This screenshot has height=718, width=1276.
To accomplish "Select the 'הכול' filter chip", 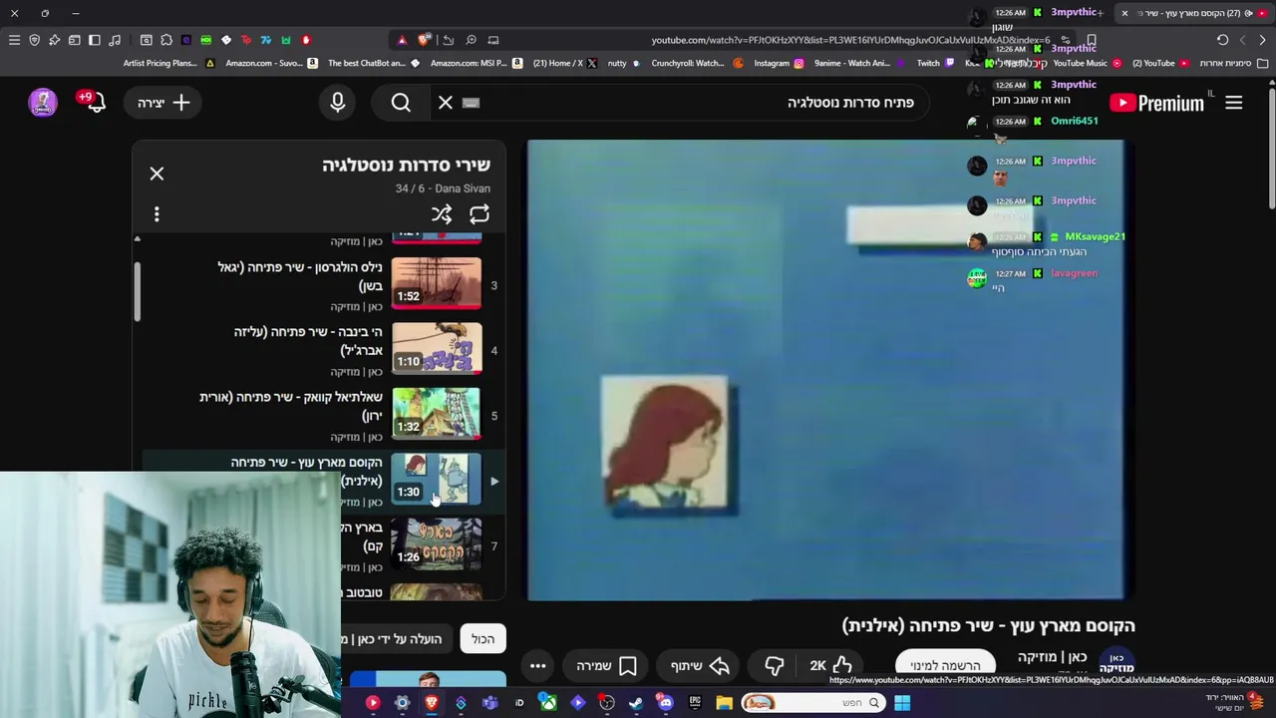I will click(x=483, y=638).
